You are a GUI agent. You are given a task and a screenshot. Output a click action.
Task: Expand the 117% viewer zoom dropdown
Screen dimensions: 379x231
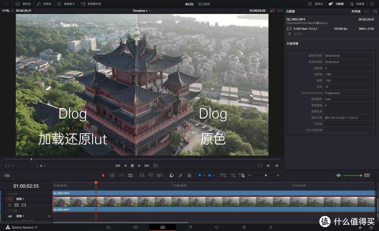(x=8, y=10)
